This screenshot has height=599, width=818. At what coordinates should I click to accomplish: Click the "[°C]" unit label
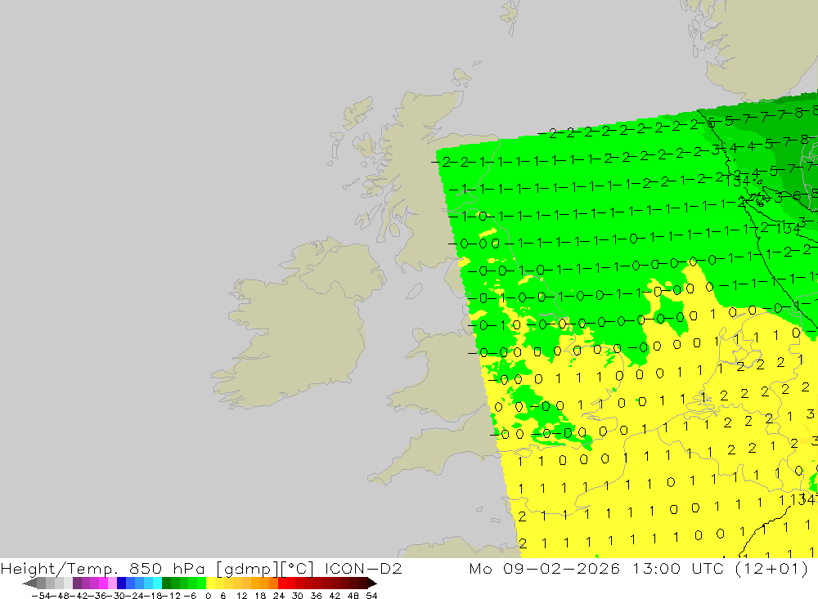click(x=296, y=568)
